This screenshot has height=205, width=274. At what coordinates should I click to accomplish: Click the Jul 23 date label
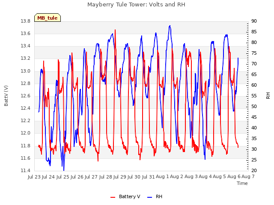click(x=34, y=177)
